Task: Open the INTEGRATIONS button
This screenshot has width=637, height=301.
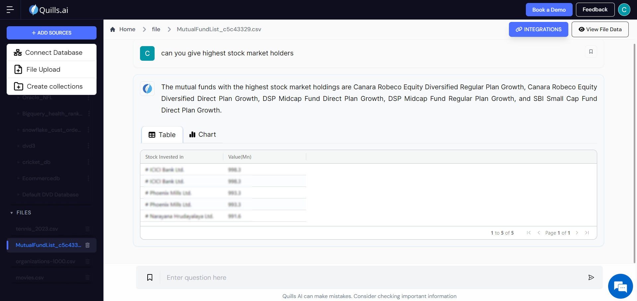Action: click(538, 29)
